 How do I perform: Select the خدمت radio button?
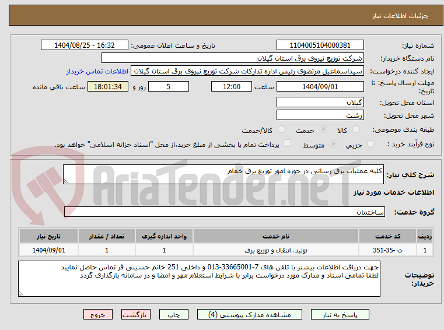pyautogui.click(x=323, y=129)
